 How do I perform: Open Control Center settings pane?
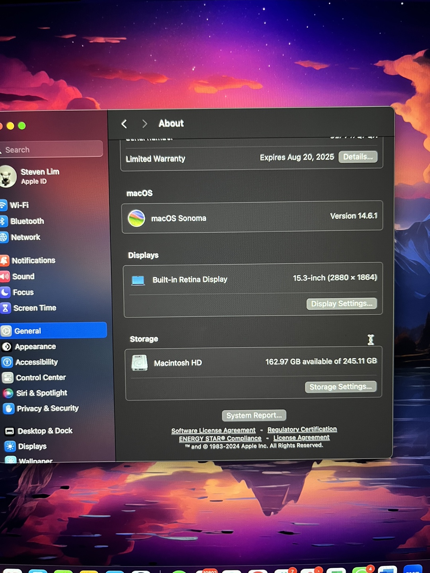34,378
